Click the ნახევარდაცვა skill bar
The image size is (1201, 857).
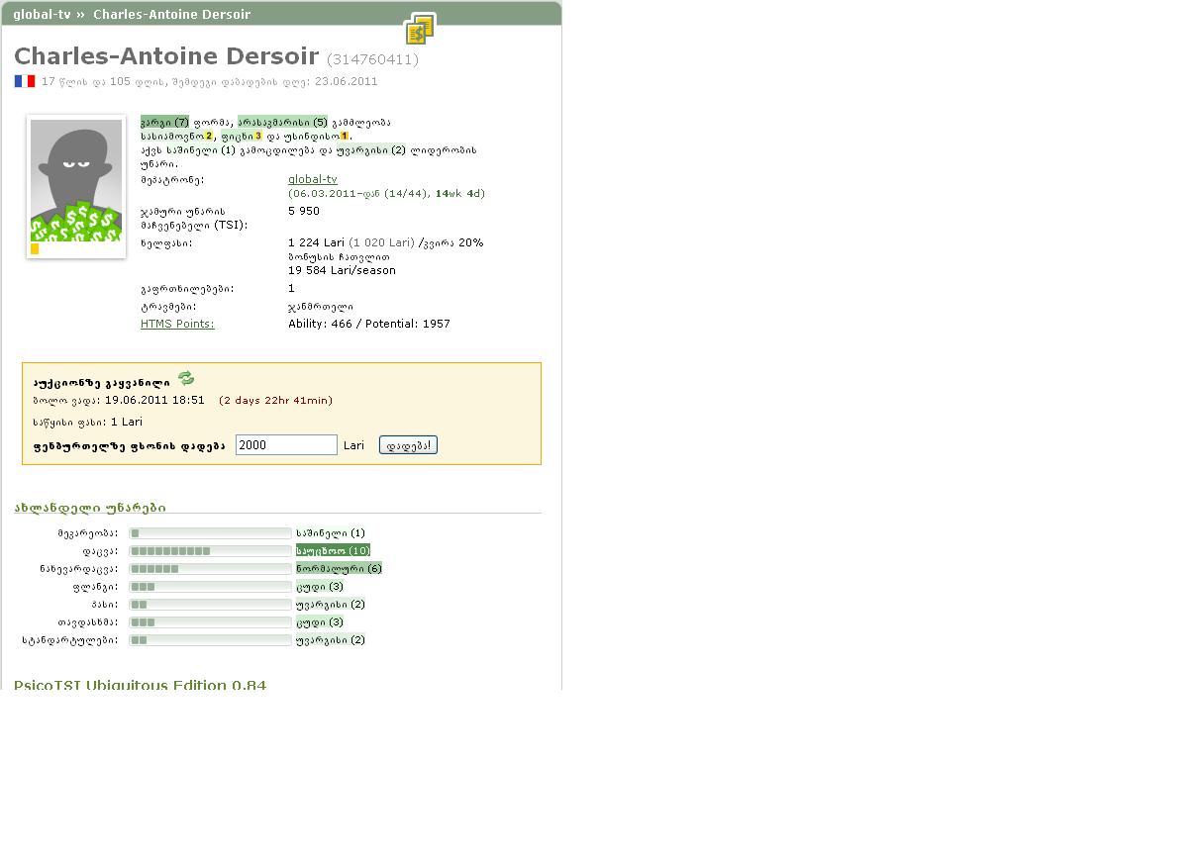tap(210, 569)
